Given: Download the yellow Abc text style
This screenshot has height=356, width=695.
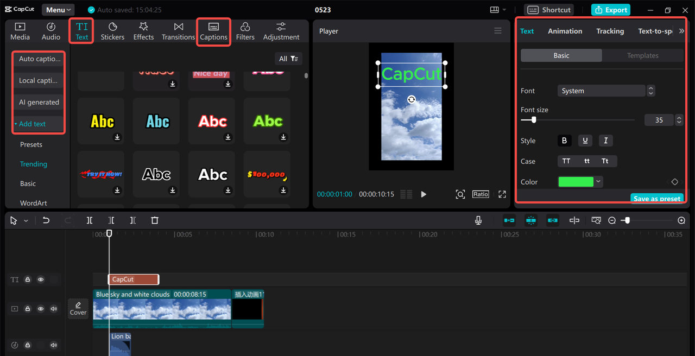Looking at the screenshot, I should 117,137.
